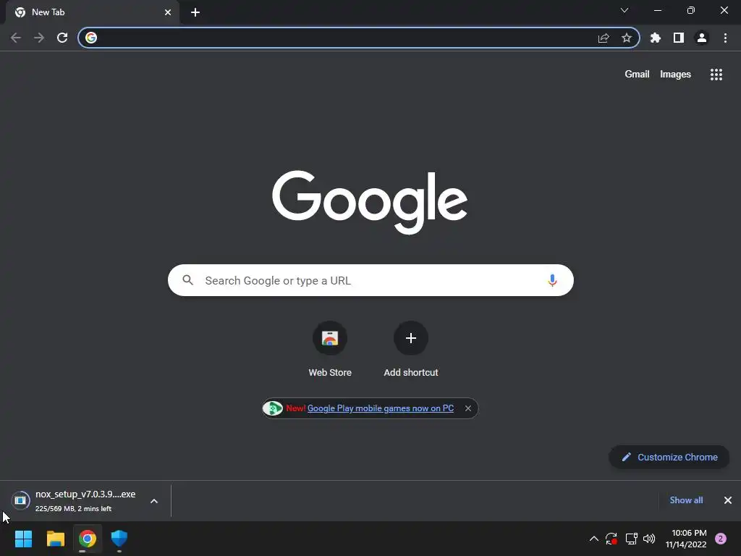741x556 pixels.
Task: Reload the current page
Action: [62, 38]
